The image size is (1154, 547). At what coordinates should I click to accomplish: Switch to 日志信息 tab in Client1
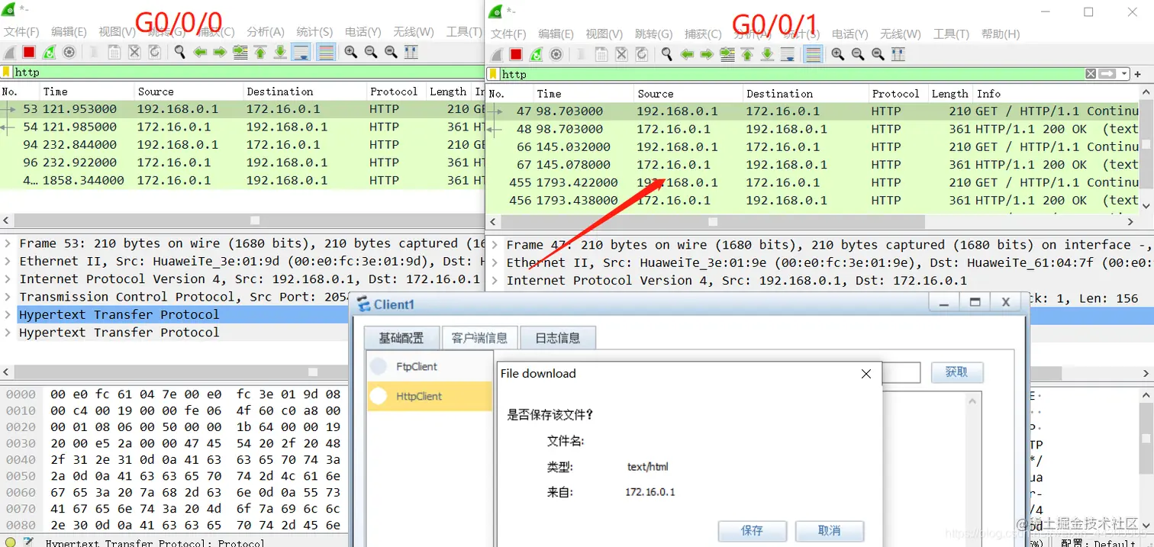pyautogui.click(x=558, y=338)
